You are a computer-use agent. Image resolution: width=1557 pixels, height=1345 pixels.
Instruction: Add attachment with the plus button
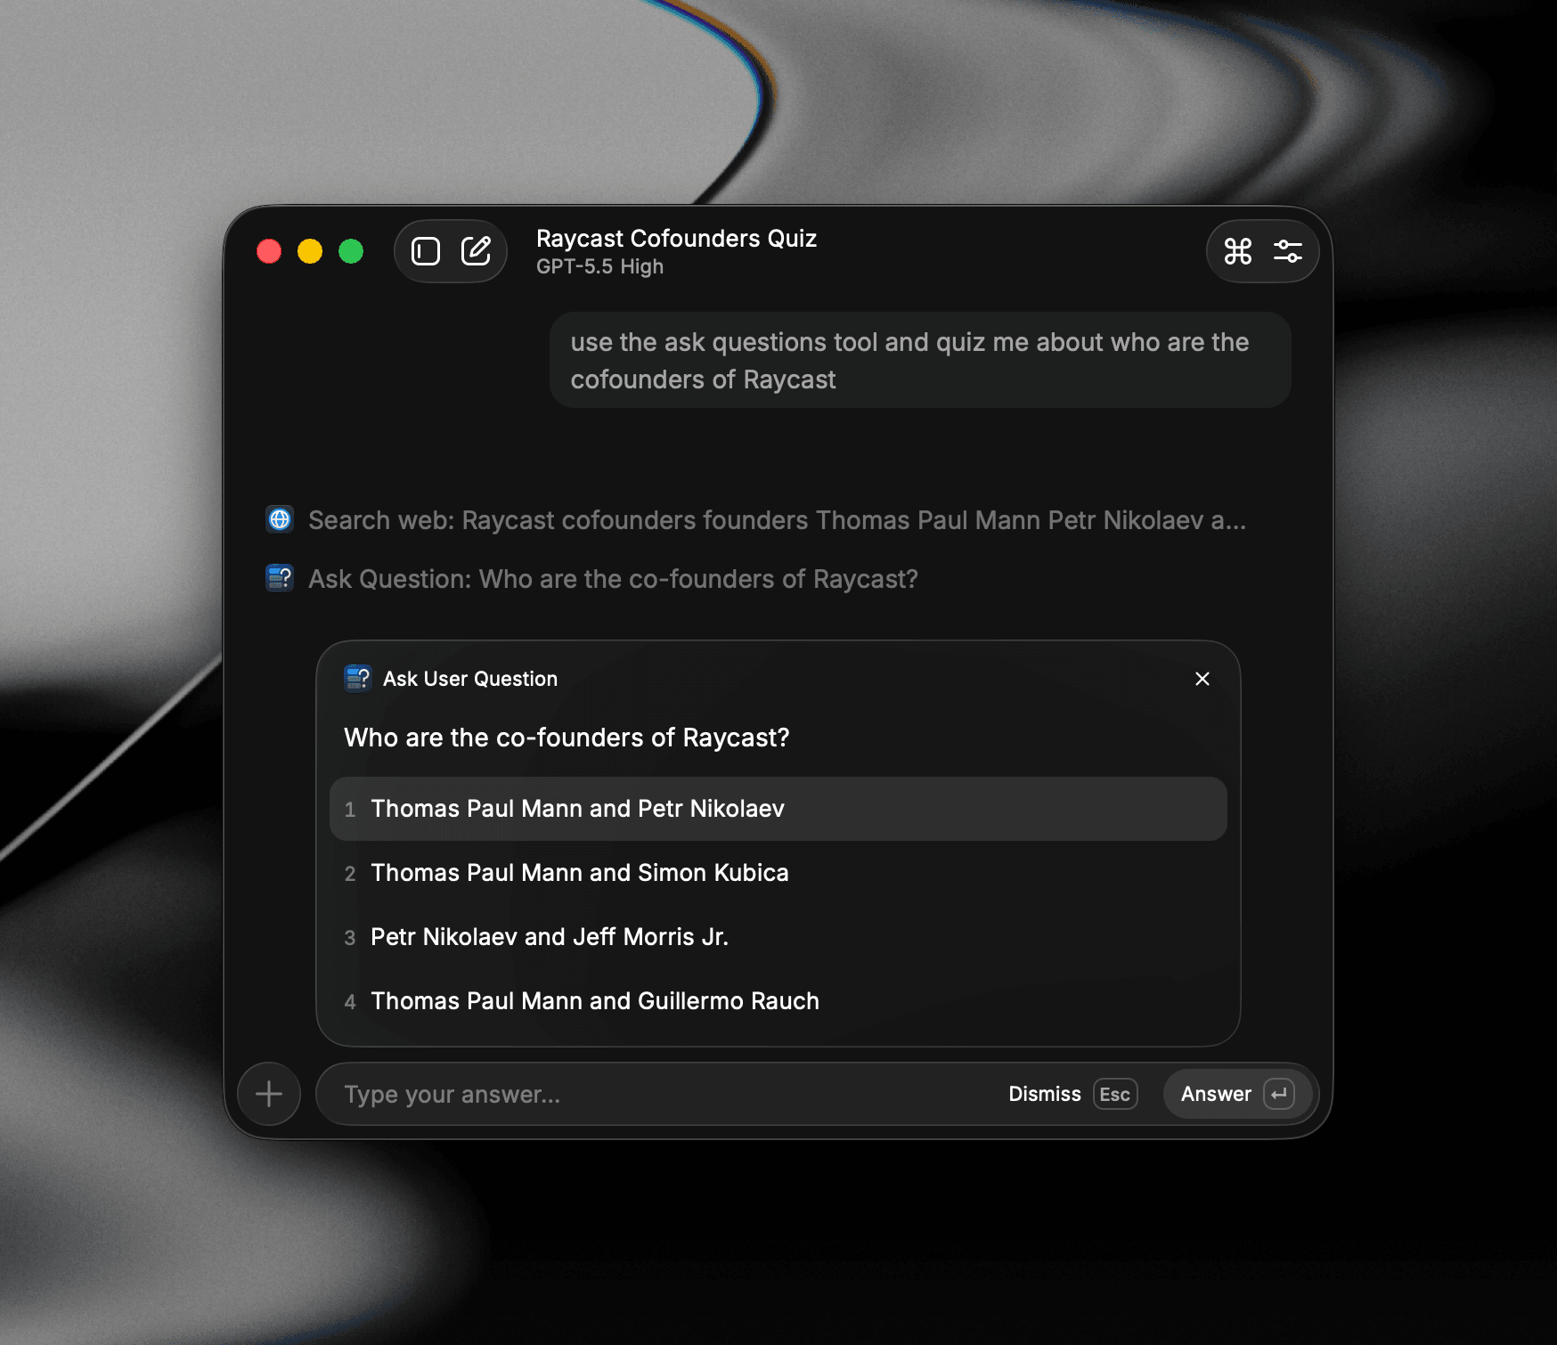269,1094
